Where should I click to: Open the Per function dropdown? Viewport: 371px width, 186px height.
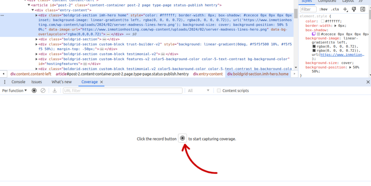coord(14,91)
